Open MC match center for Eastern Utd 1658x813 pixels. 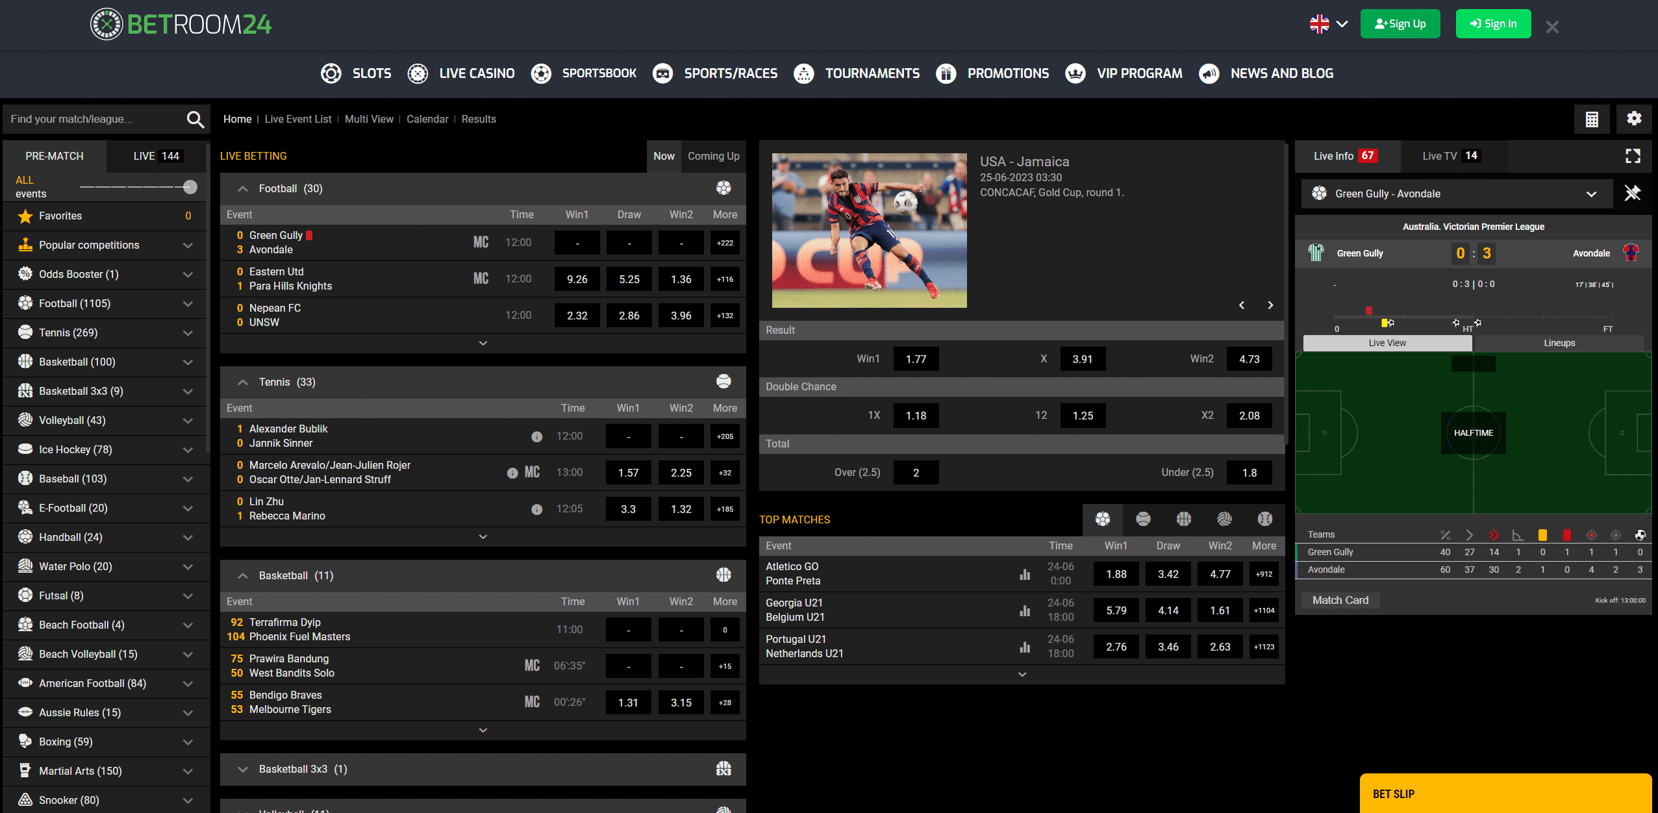pyautogui.click(x=481, y=279)
